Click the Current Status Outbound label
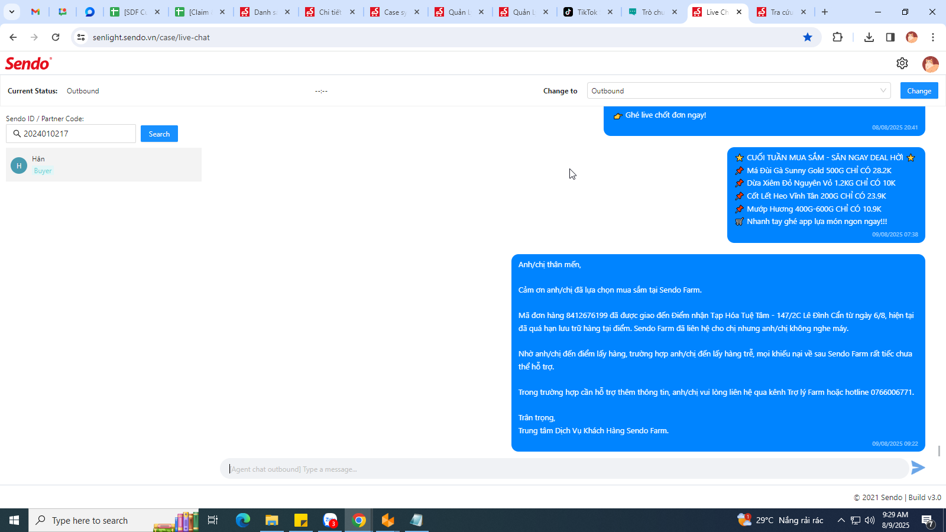The image size is (946, 532). tap(83, 91)
